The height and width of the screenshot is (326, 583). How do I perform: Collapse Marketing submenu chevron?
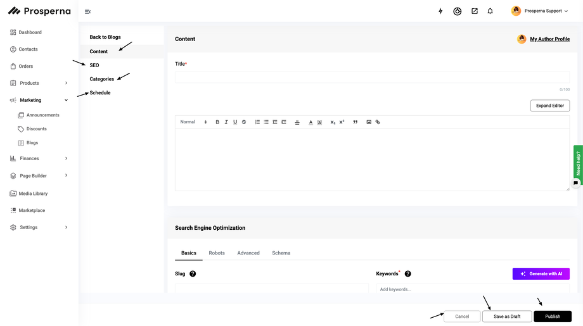[x=66, y=100]
